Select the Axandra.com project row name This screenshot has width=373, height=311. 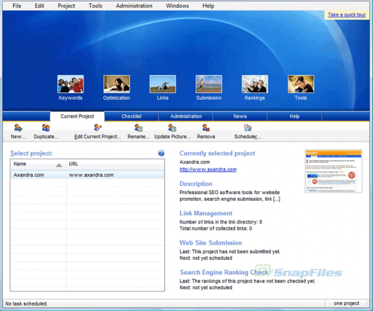pos(29,175)
